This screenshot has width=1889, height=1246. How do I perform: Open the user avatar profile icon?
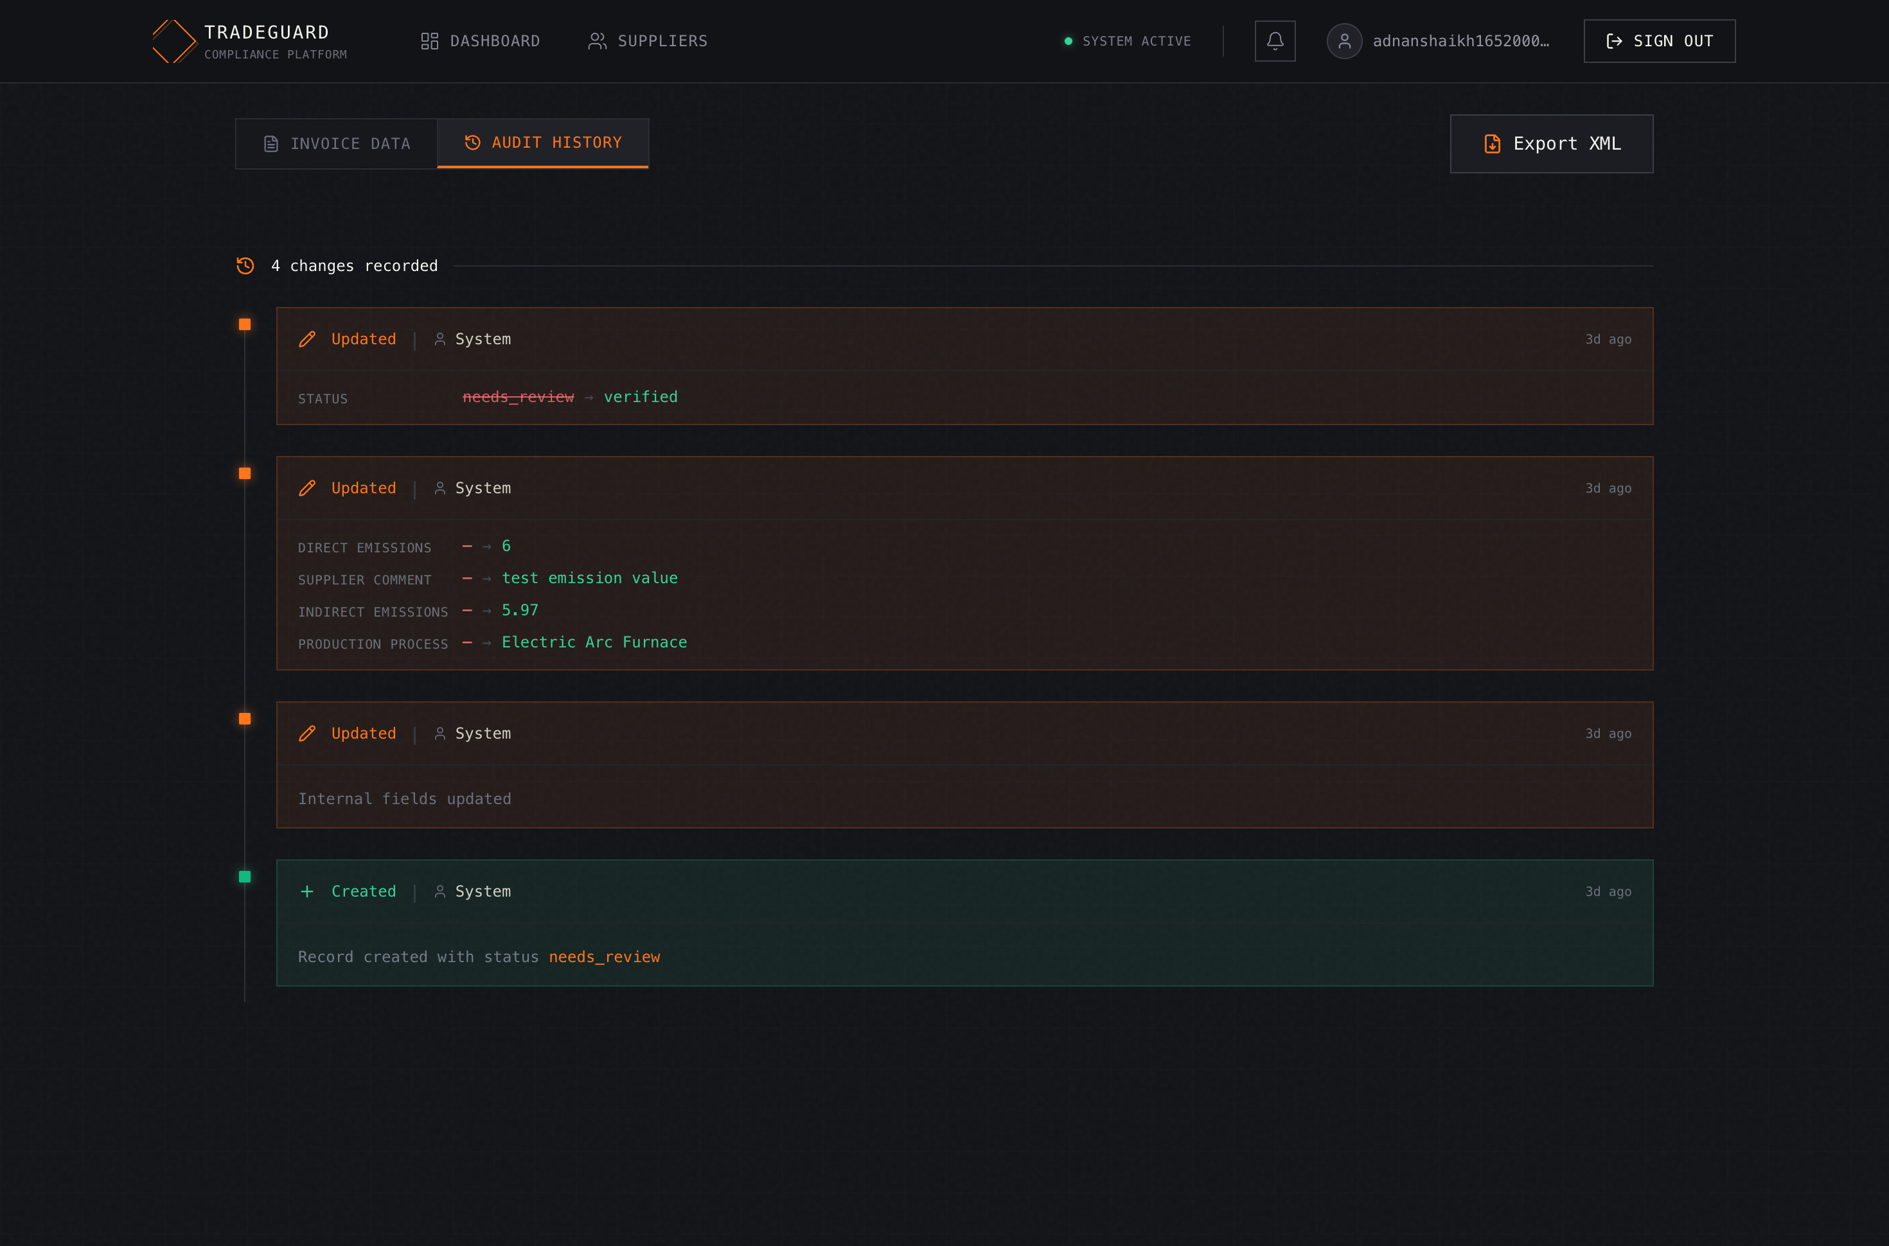(1344, 40)
